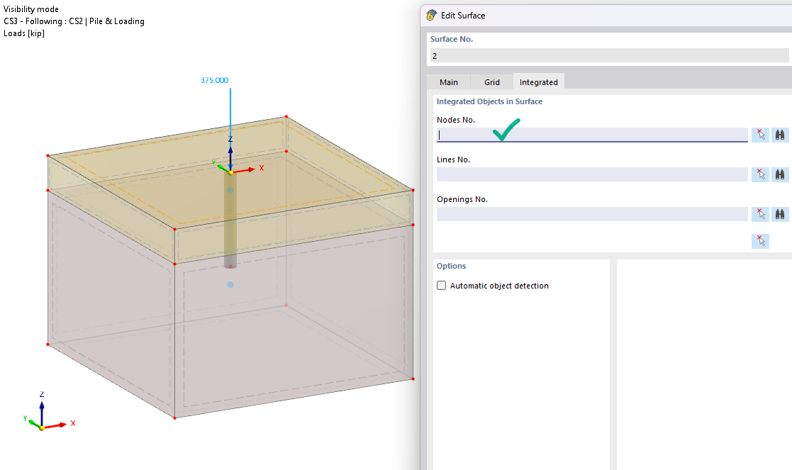The image size is (792, 470).
Task: Open node search with binoculars icon beside Nodes No.
Action: click(779, 135)
